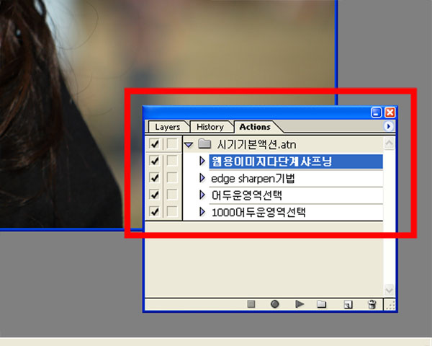
Task: Select the 1000어두운영역선택 action
Action: (x=296, y=212)
